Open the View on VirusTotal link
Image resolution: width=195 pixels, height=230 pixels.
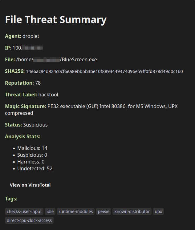[30, 185]
